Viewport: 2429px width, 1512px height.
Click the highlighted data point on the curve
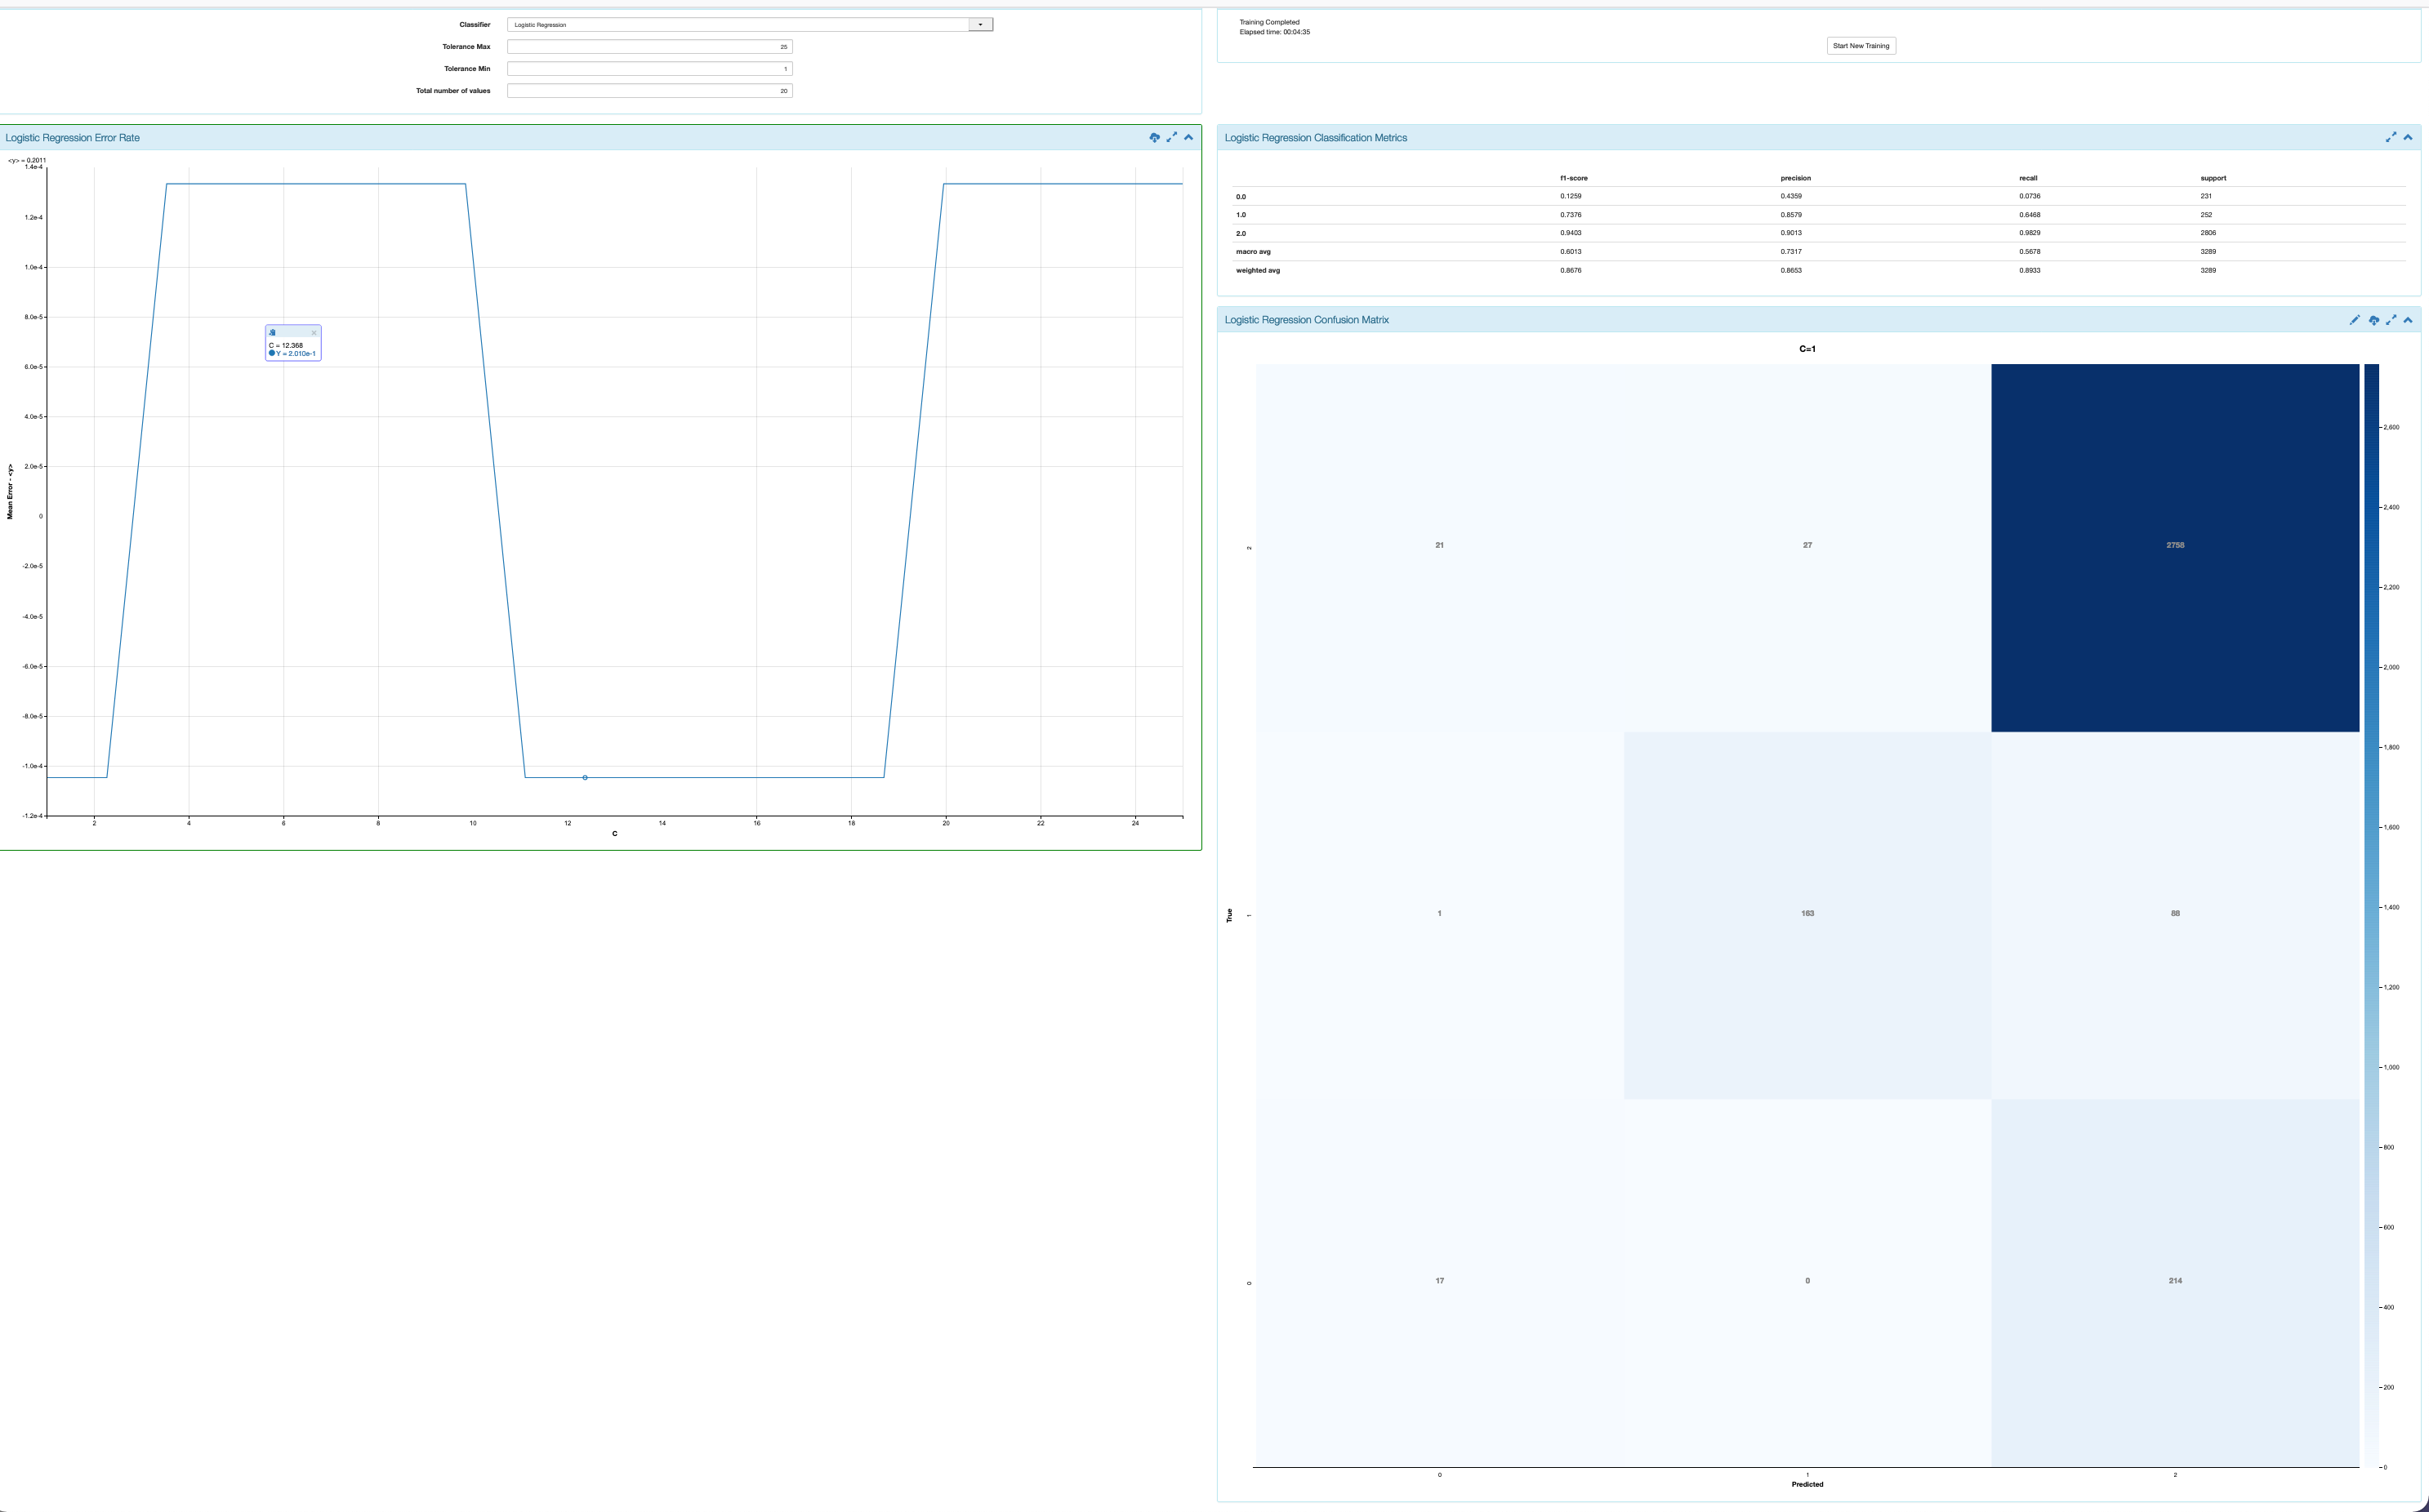coord(586,777)
